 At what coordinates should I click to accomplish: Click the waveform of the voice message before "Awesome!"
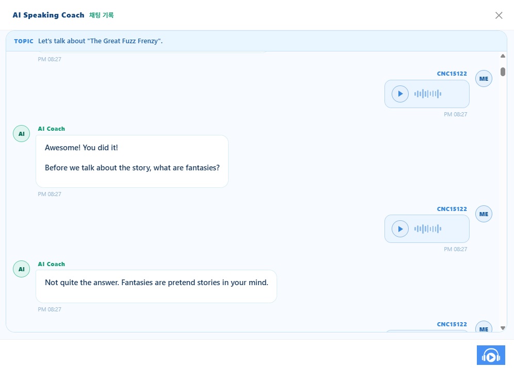[x=428, y=94]
